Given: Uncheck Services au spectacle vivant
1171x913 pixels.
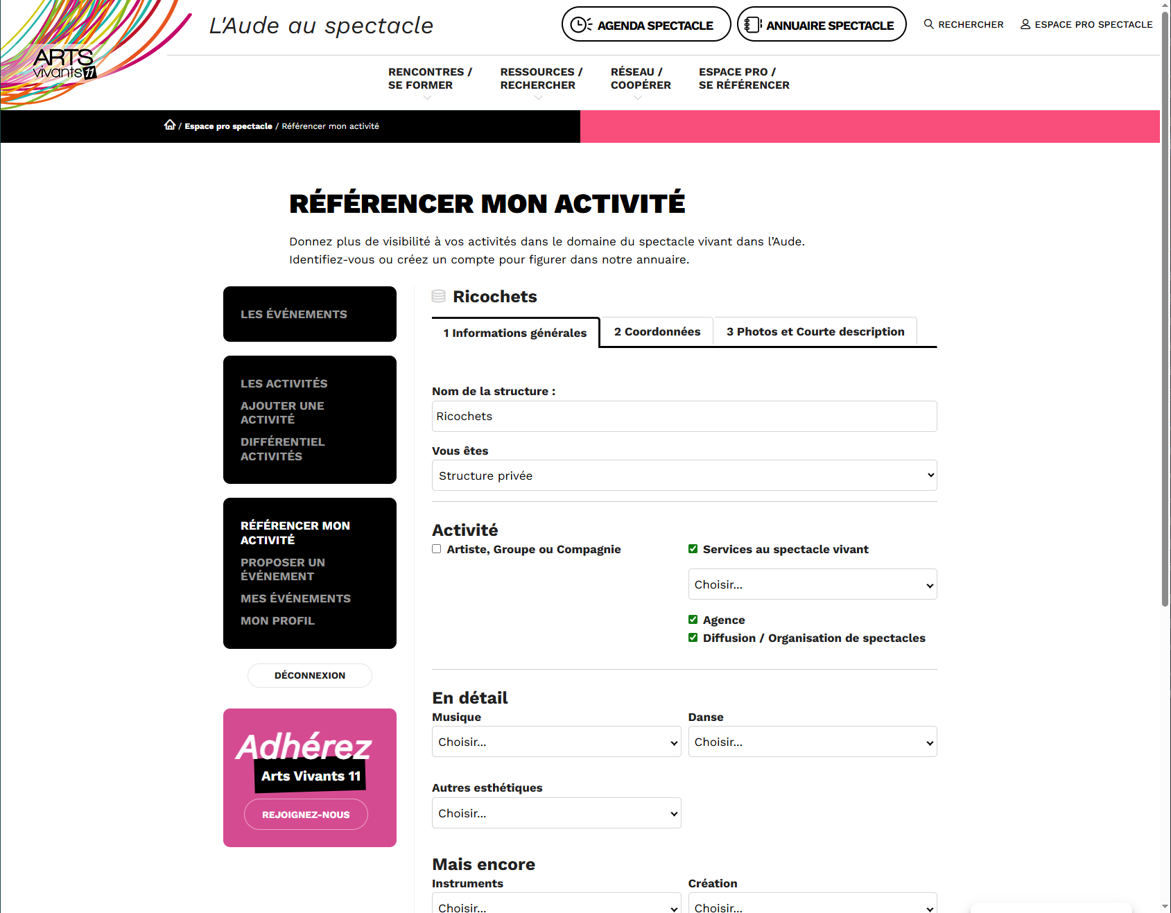Looking at the screenshot, I should [693, 549].
